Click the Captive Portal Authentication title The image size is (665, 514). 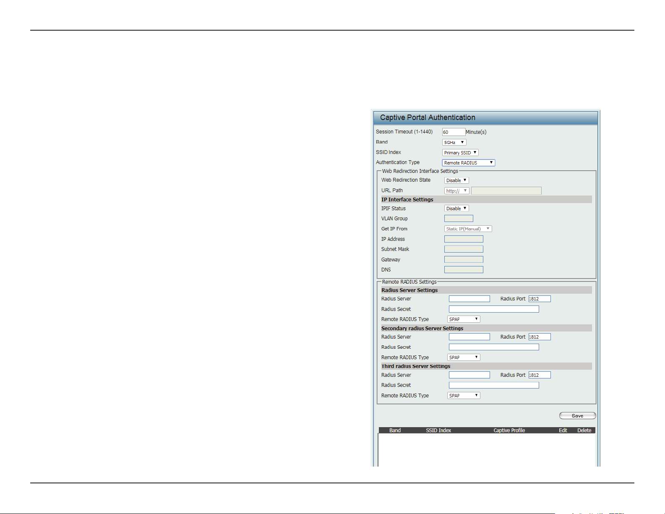(428, 117)
